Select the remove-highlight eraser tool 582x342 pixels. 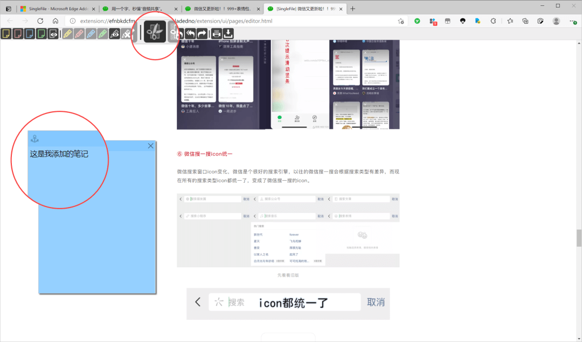pos(127,34)
